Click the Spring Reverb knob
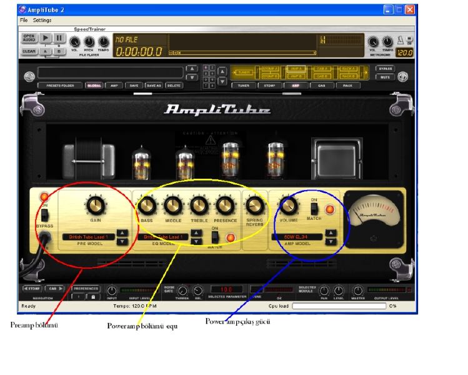468x375 pixels. tap(253, 206)
